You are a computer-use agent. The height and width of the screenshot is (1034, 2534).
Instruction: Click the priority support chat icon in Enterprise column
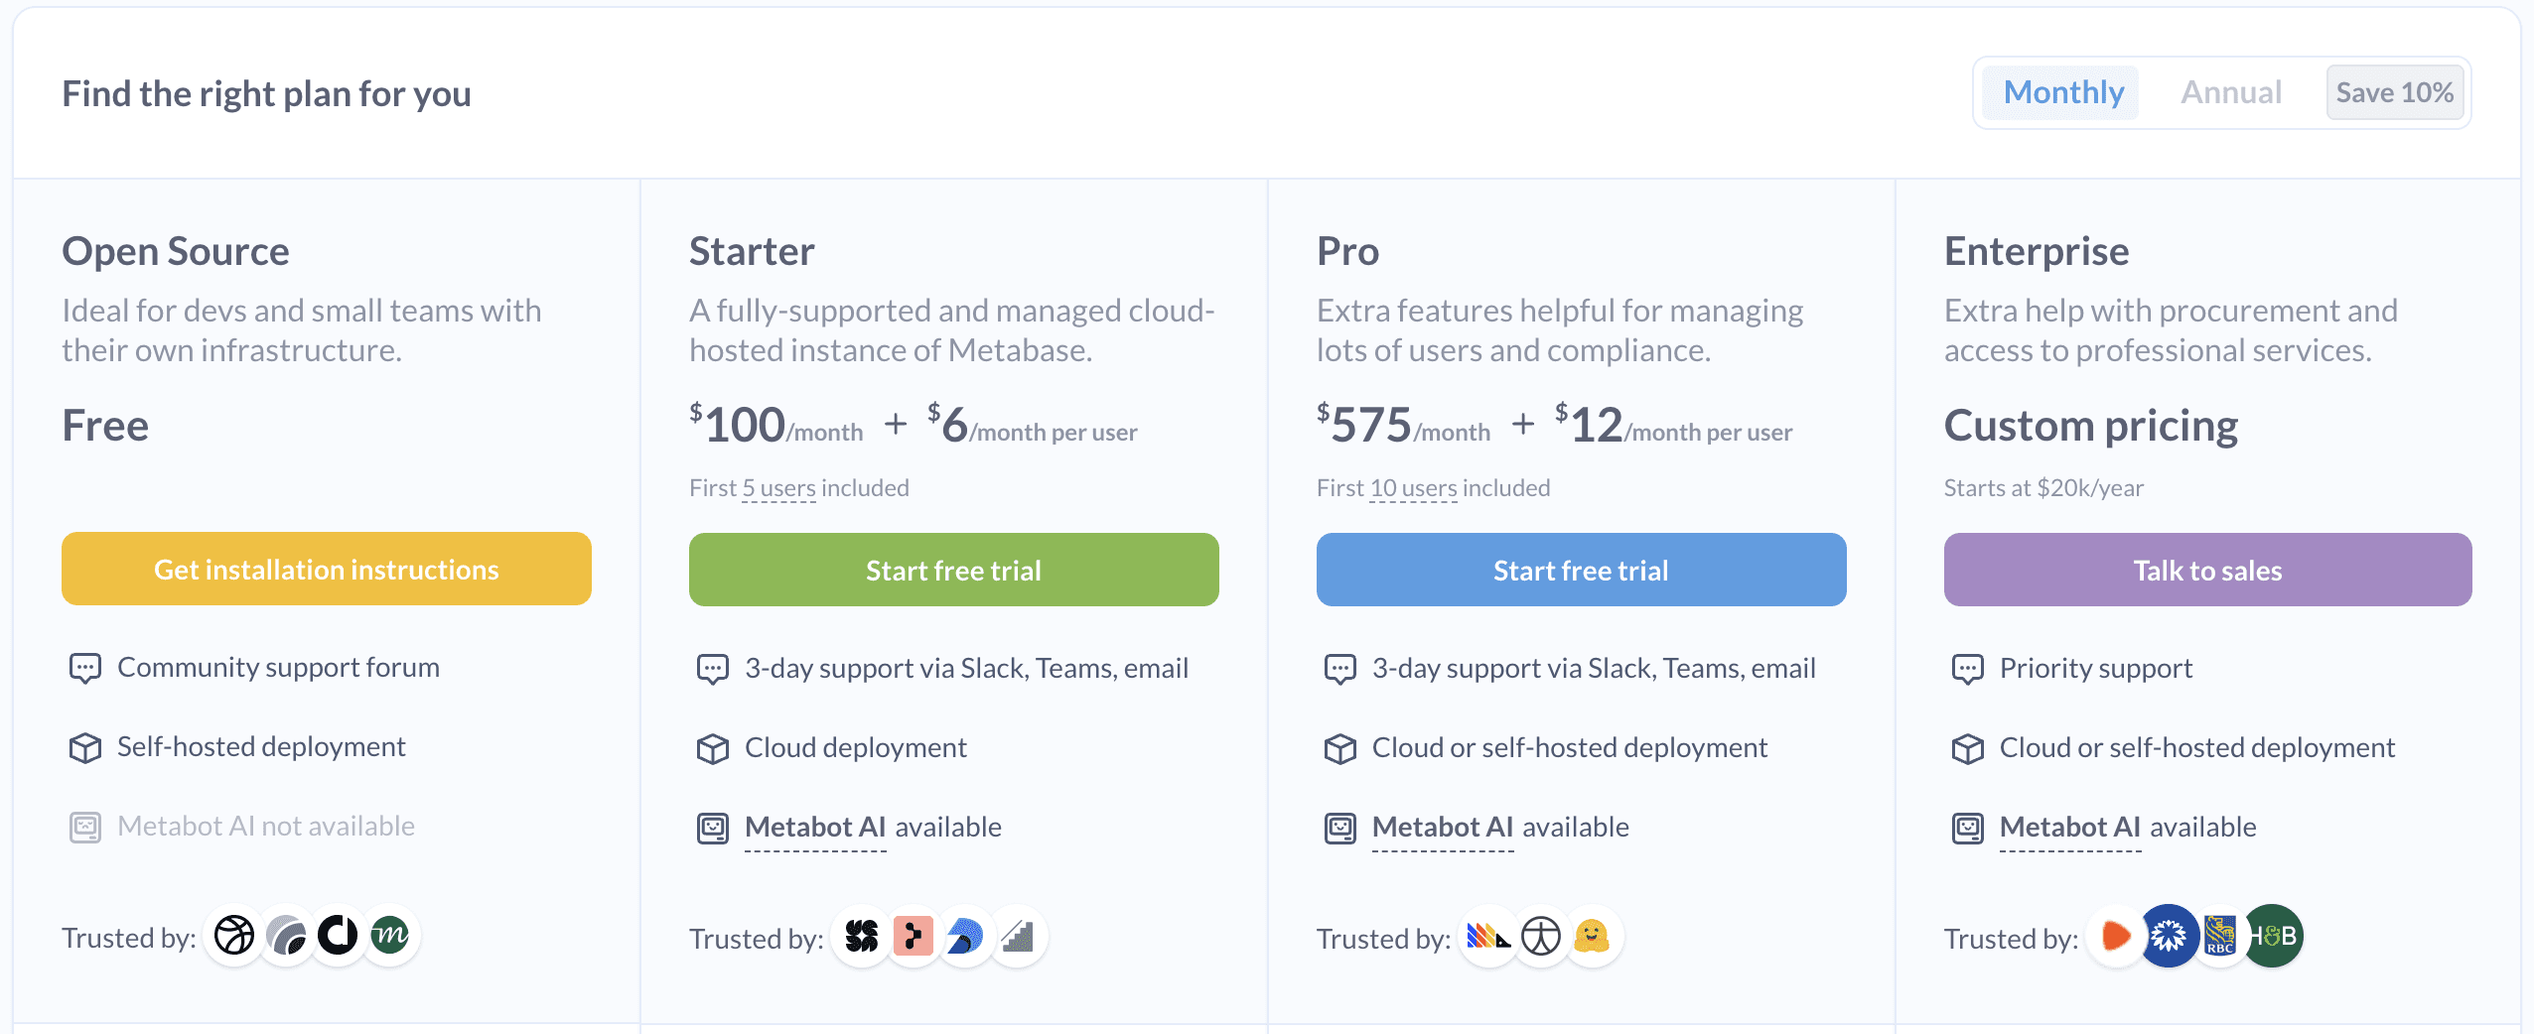1968,668
